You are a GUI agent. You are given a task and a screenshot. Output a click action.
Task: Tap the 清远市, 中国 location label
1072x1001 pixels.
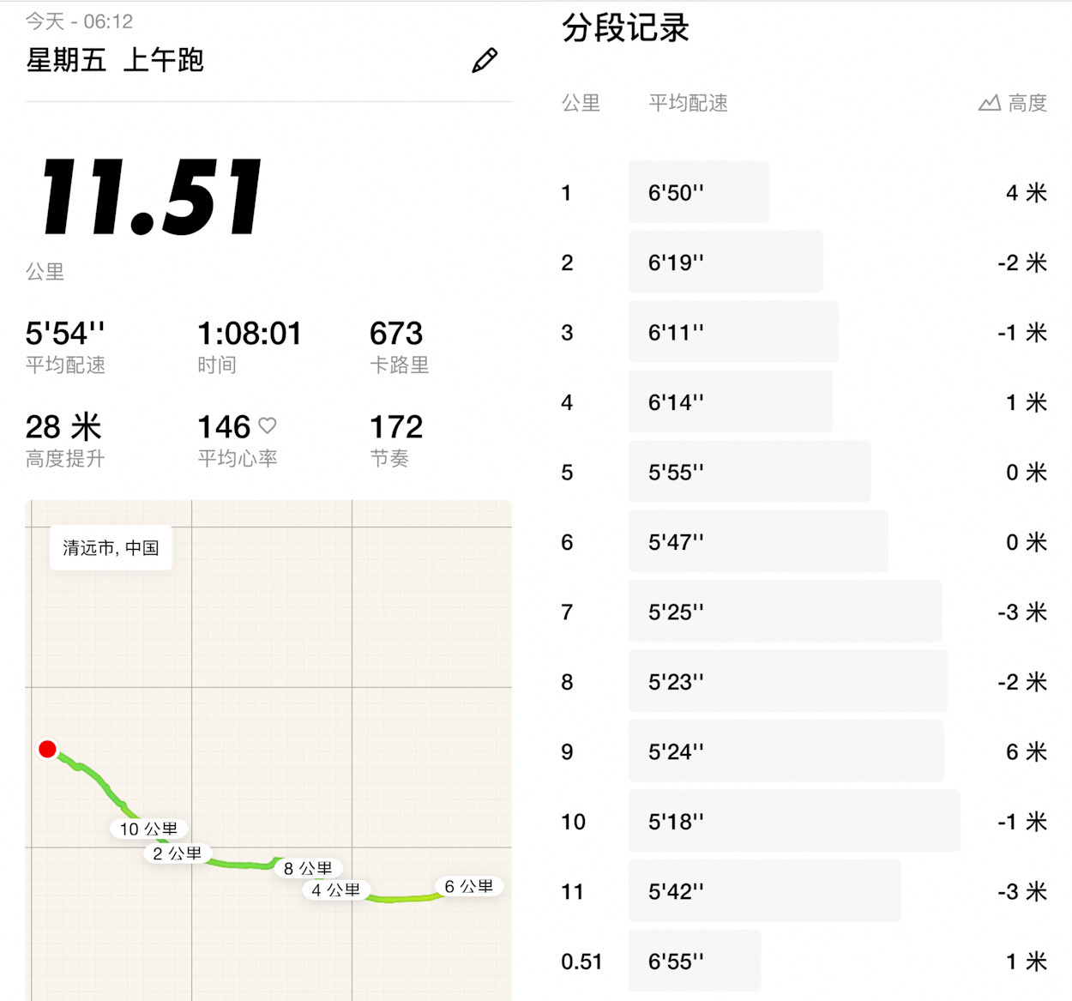tap(111, 547)
